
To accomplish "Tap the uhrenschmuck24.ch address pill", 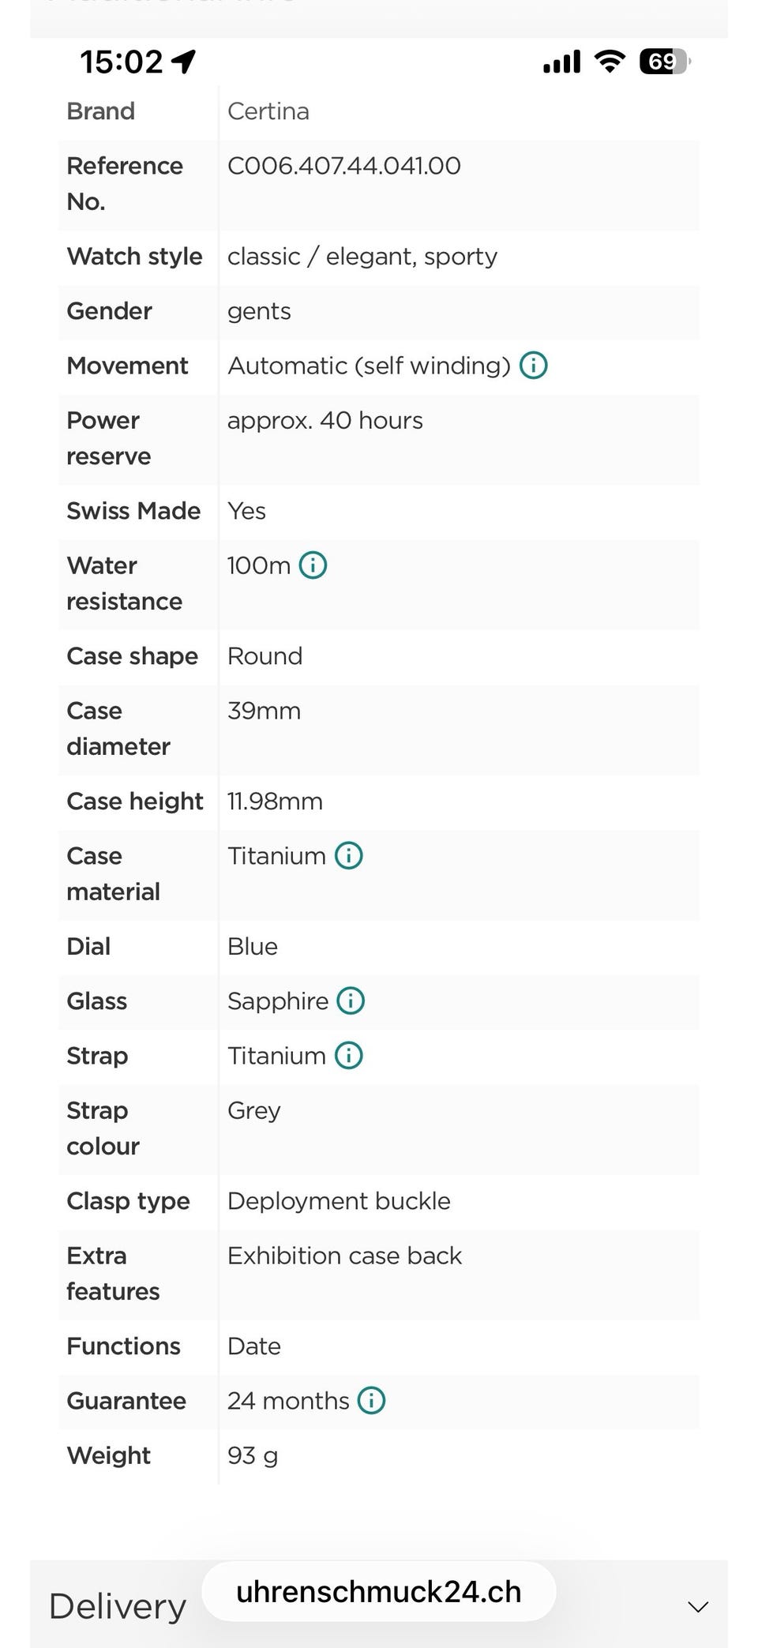I will point(379,1591).
